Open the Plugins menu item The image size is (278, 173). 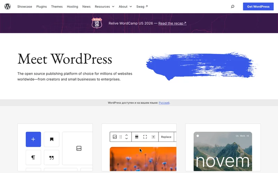point(41,7)
